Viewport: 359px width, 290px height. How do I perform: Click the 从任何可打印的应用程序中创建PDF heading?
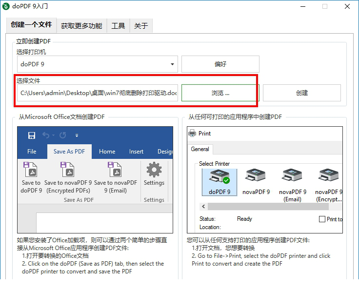tap(235, 117)
